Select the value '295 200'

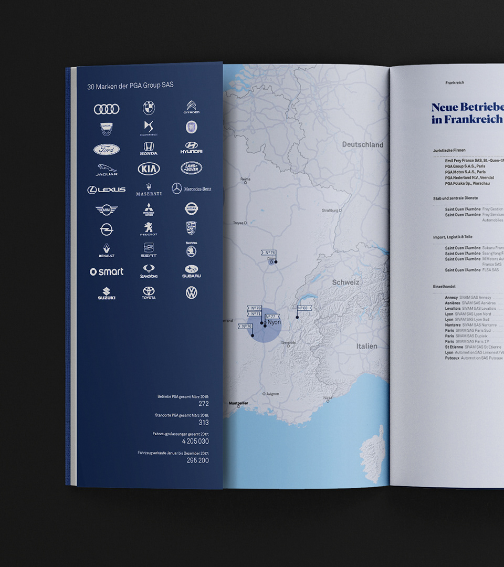click(198, 460)
